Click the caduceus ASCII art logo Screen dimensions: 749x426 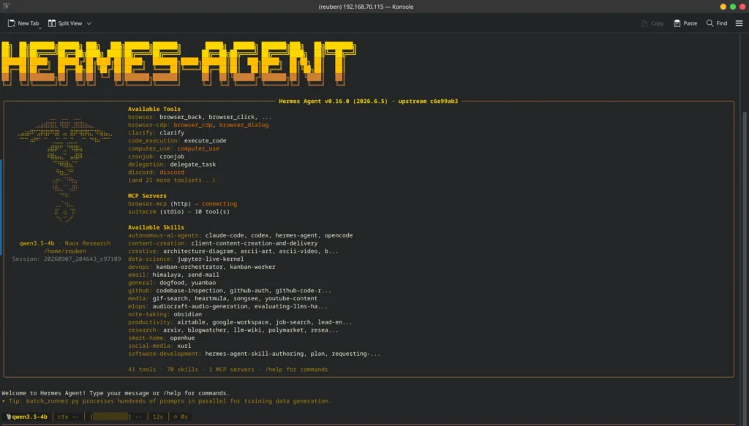(65, 171)
